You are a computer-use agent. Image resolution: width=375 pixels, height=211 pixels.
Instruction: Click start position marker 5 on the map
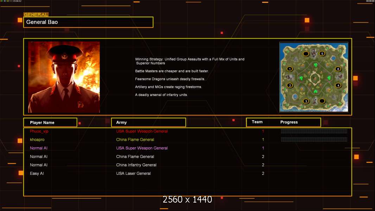322,53
